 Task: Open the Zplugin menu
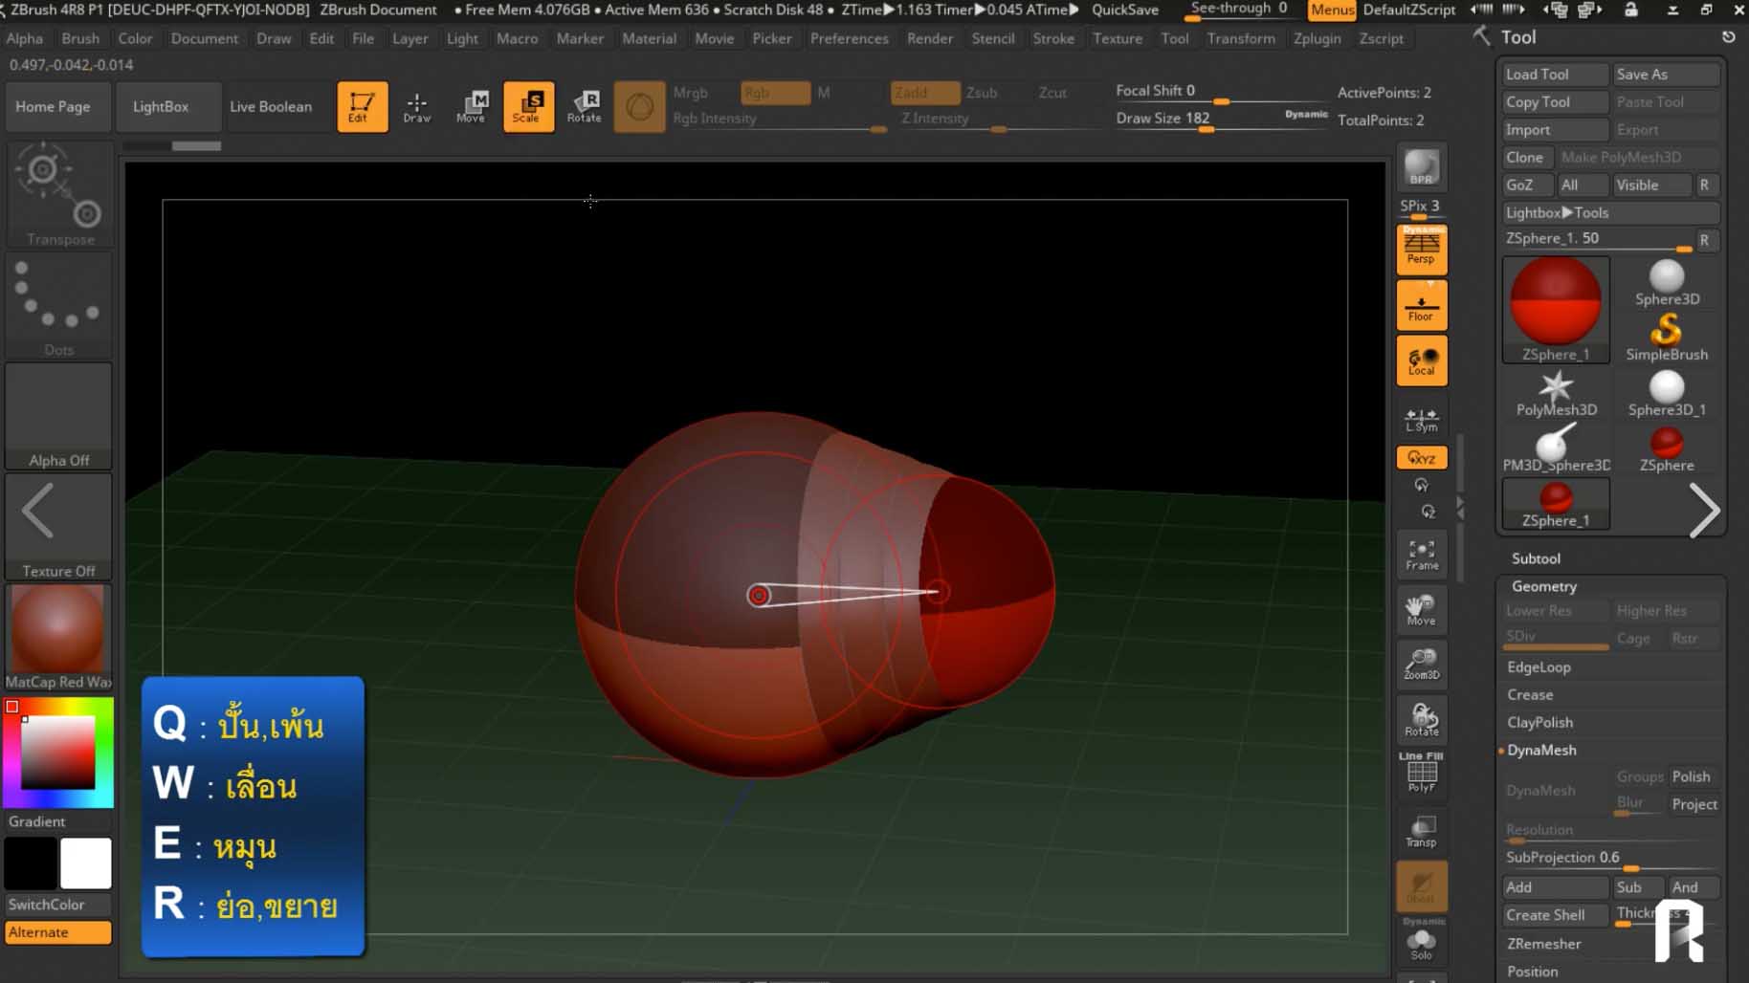tap(1317, 38)
